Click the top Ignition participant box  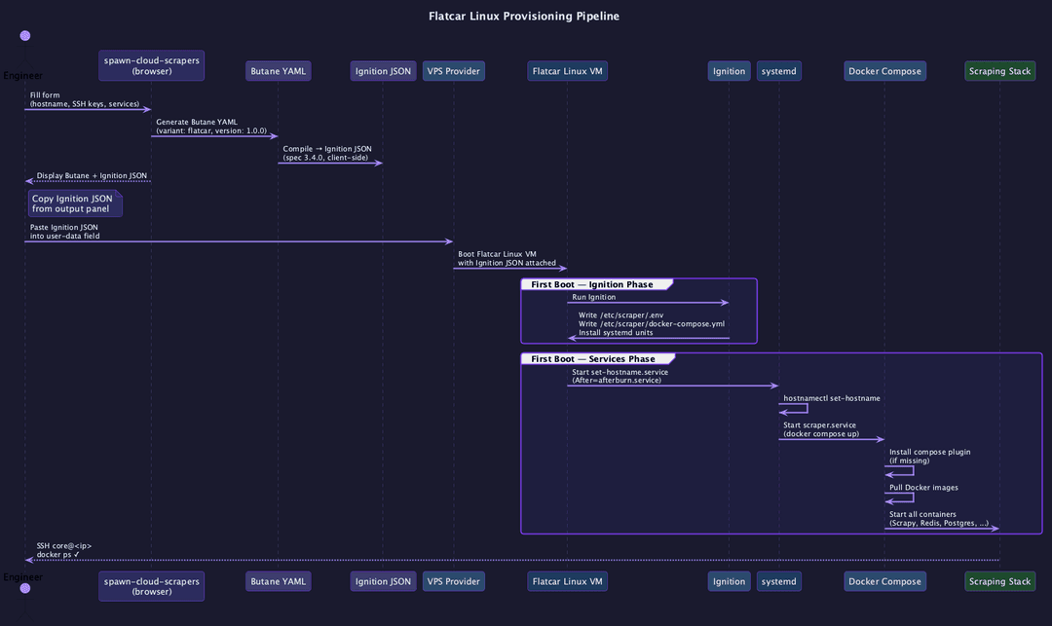pyautogui.click(x=730, y=71)
